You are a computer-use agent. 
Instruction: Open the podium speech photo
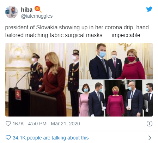click(x=42, y=79)
